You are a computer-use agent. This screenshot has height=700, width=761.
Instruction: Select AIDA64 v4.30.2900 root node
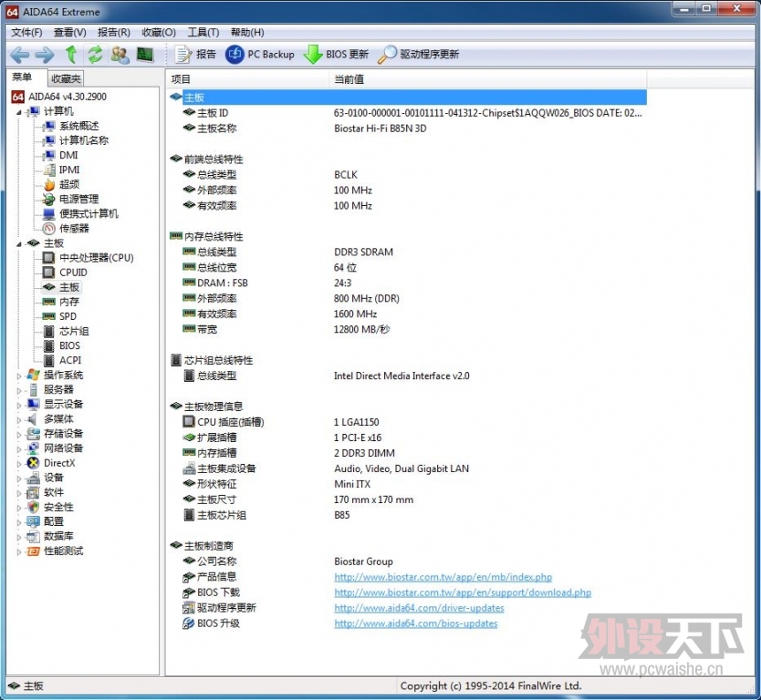[68, 97]
